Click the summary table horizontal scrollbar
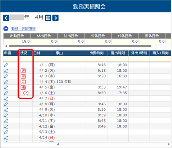The height and width of the screenshot is (148, 172). [x=80, y=46]
